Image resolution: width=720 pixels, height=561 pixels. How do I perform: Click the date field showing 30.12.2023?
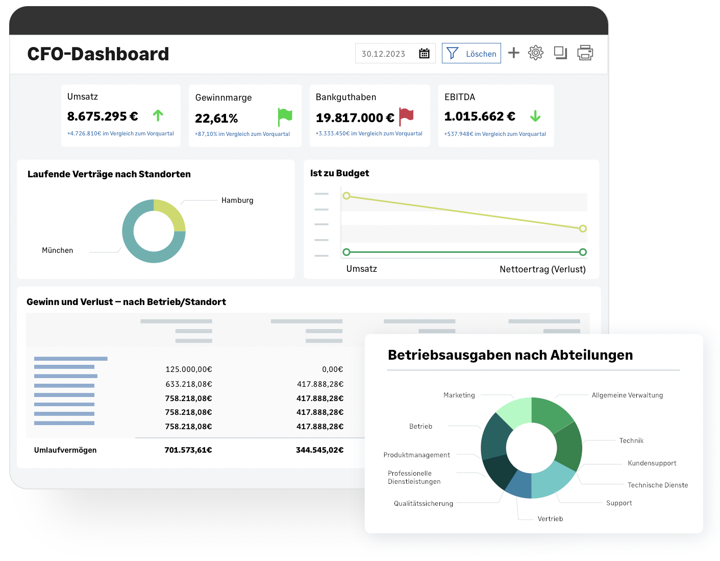pos(384,54)
